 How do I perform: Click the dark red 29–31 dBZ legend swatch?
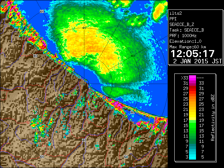coord(192,89)
